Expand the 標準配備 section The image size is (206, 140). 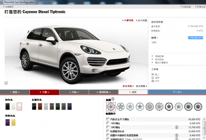pyautogui.click(x=159, y=56)
